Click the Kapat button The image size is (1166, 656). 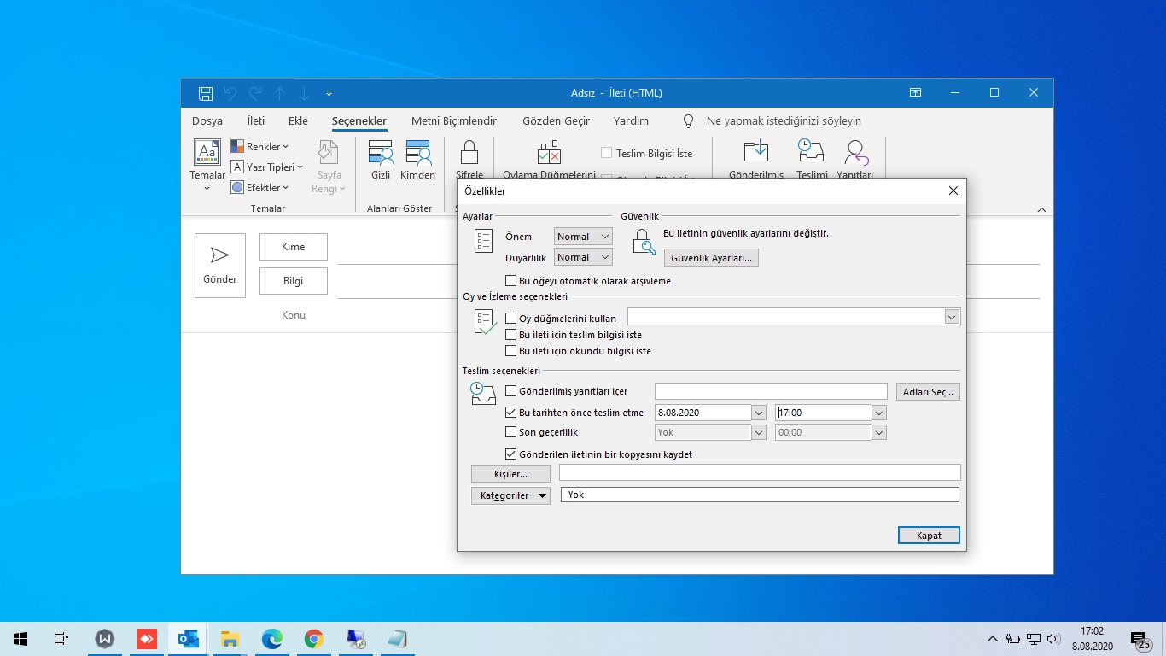click(929, 536)
